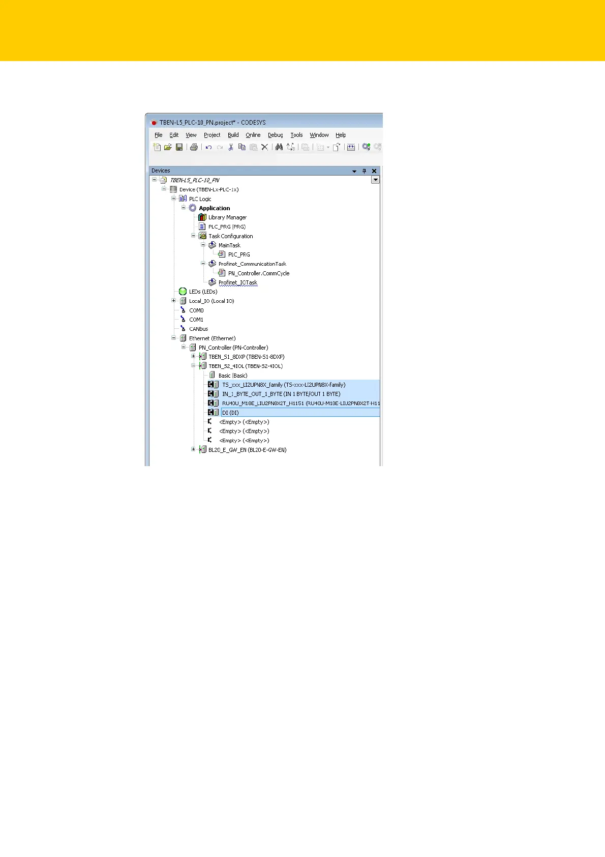Screen dimensions: 605x857
Task: Select RU40U_M18E_LIU2PN8X2T_H1151 row
Action: (301, 403)
